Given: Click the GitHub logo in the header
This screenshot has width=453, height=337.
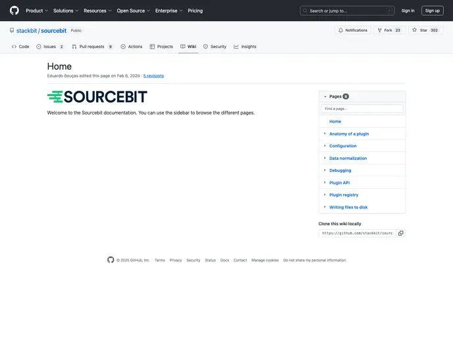Looking at the screenshot, I should point(14,11).
